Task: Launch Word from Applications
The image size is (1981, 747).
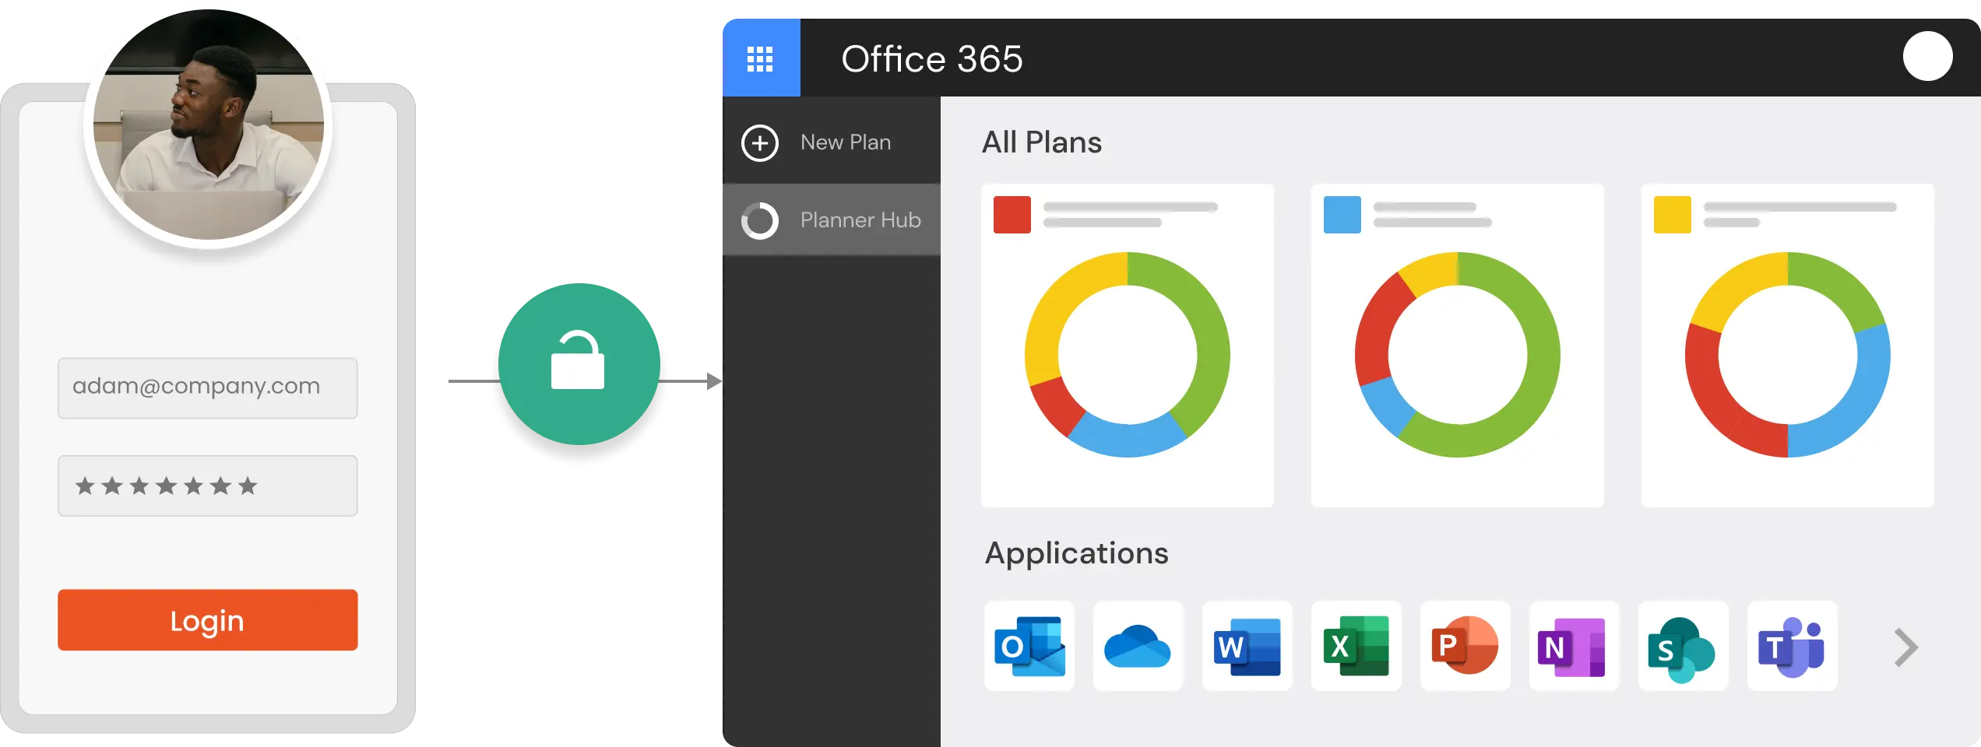Action: click(x=1247, y=646)
